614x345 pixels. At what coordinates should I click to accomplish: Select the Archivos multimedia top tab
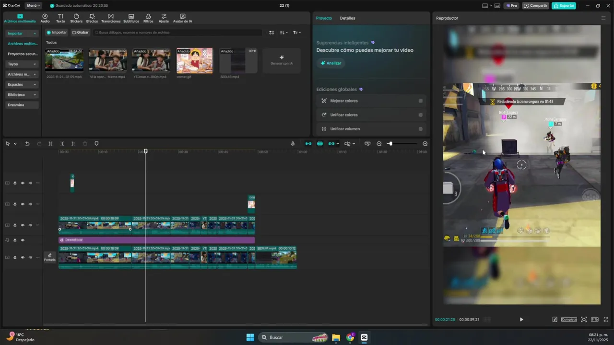tap(20, 18)
